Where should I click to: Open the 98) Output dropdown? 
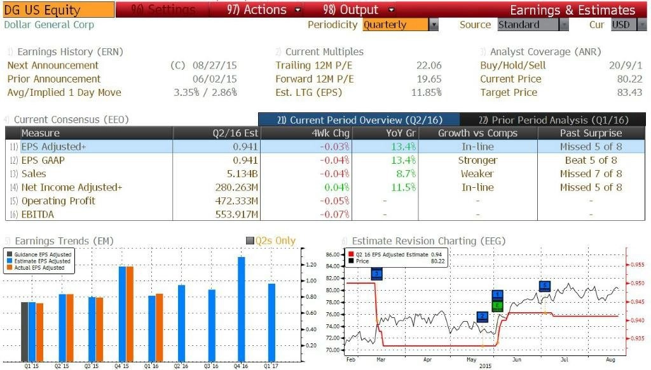click(359, 10)
